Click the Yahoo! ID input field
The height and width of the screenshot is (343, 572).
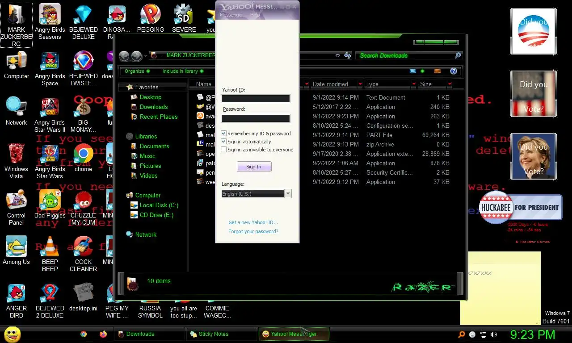(x=256, y=99)
